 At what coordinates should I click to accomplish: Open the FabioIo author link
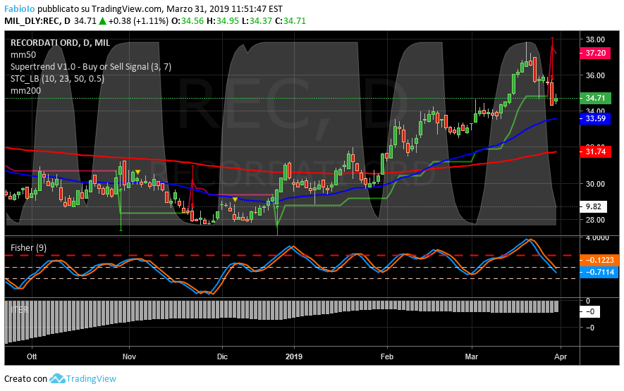[x=20, y=8]
